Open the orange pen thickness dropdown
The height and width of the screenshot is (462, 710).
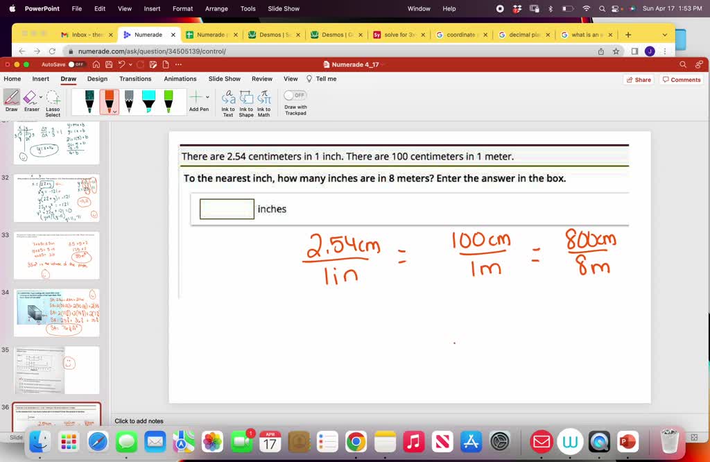pos(115,111)
